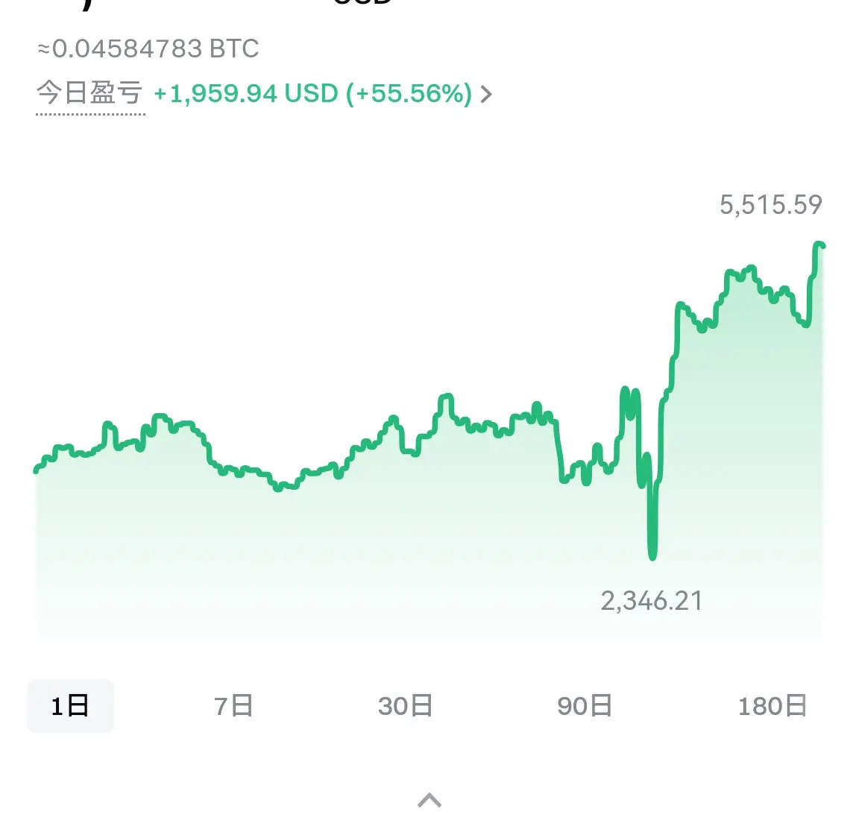Switch chart to 7日 range
Viewport: 859px width, 838px height.
[x=233, y=706]
